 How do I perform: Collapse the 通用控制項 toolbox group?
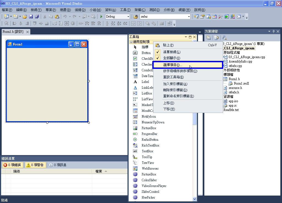pyautogui.click(x=132, y=42)
